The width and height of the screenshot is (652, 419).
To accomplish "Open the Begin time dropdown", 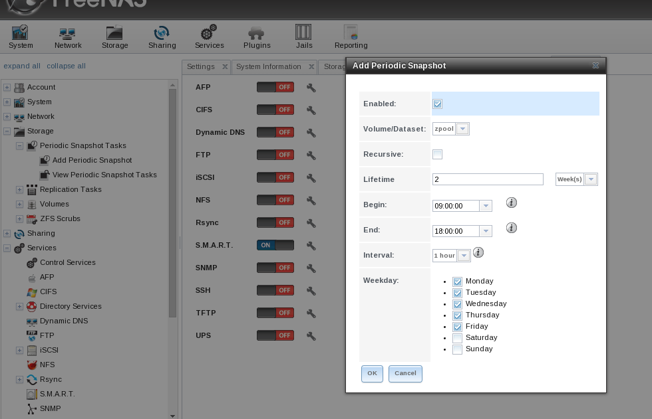I will coord(486,206).
